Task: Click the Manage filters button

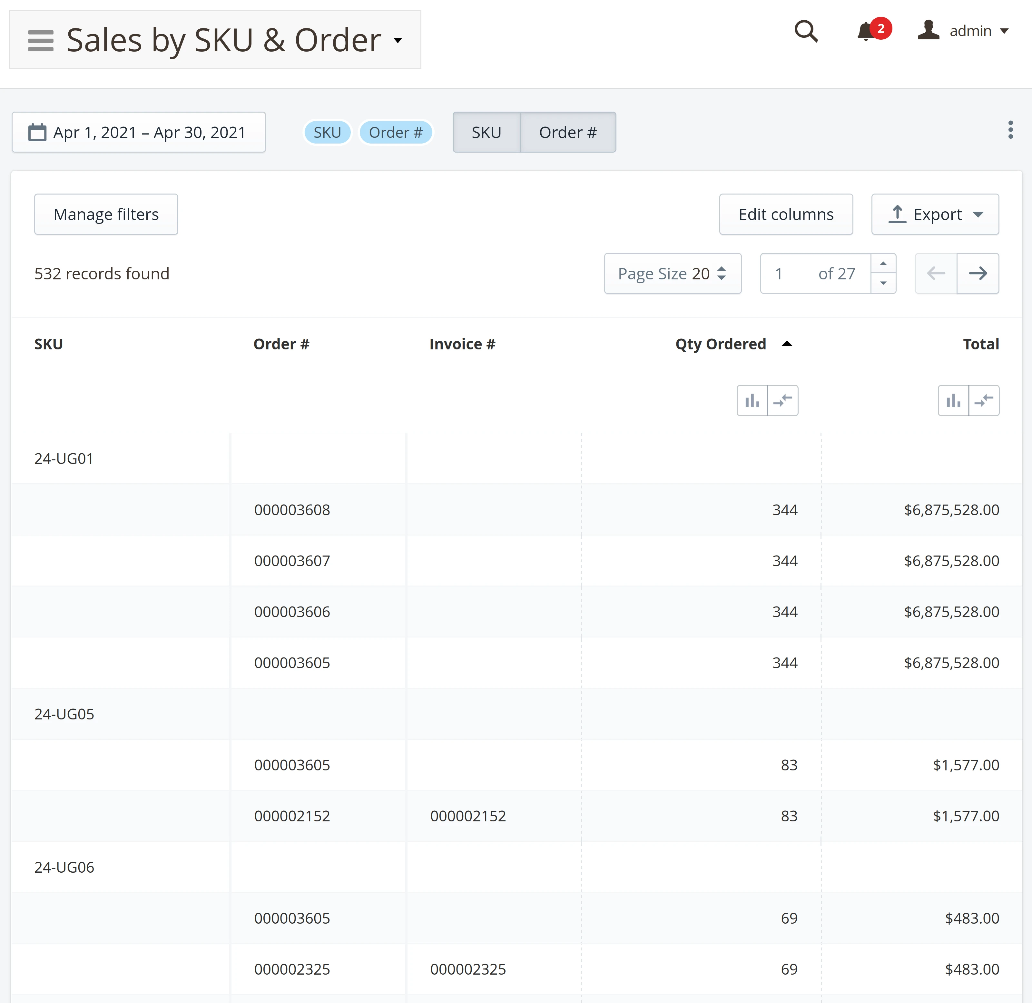Action: pyautogui.click(x=106, y=214)
